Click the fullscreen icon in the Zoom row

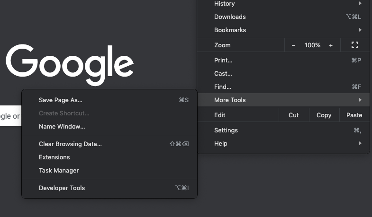(355, 45)
